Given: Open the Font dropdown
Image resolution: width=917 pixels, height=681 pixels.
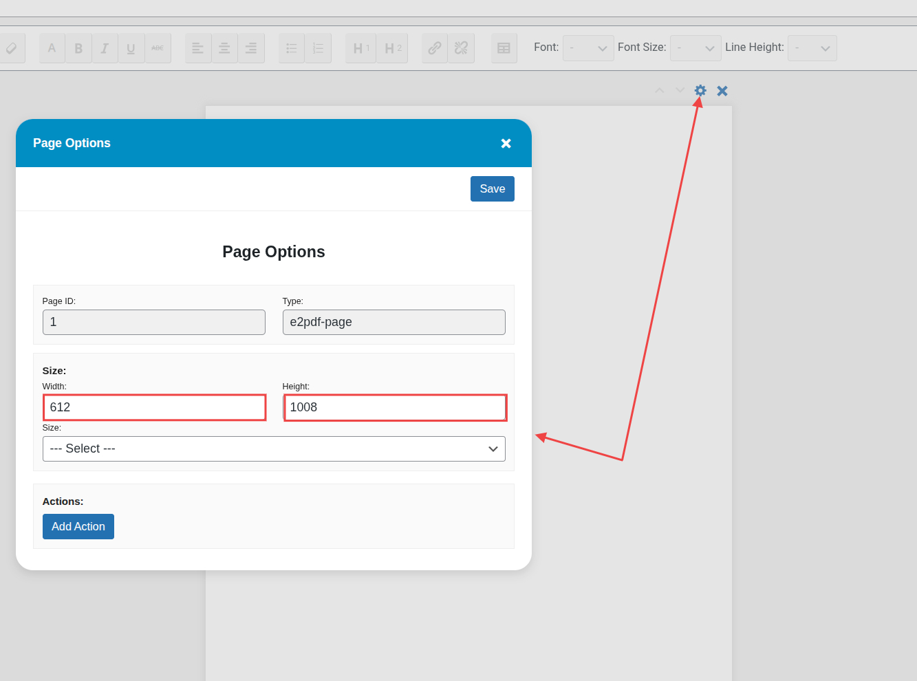Looking at the screenshot, I should [x=588, y=48].
